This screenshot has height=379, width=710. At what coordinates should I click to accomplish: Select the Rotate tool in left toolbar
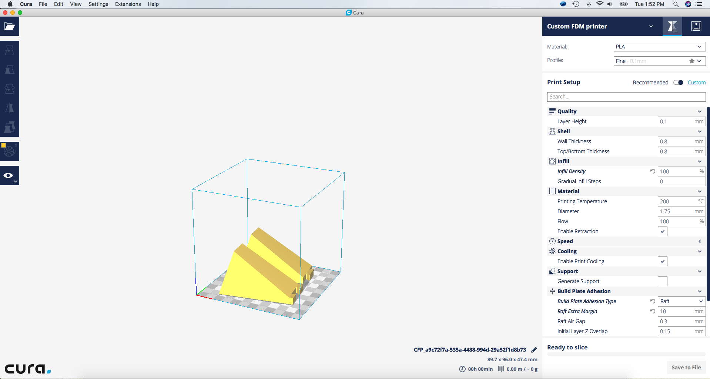pos(10,89)
